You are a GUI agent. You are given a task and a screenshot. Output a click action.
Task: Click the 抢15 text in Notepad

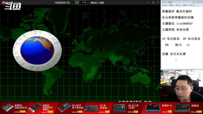(x=178, y=45)
